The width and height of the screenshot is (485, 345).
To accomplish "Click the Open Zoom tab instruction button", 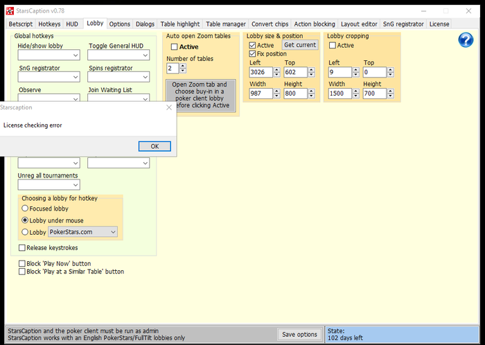I will click(201, 95).
